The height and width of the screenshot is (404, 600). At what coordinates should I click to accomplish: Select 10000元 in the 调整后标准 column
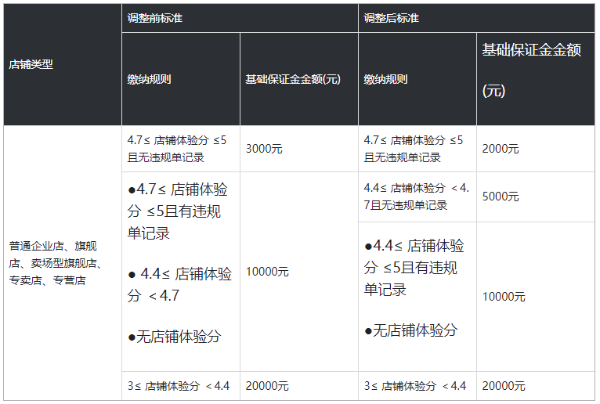(504, 297)
